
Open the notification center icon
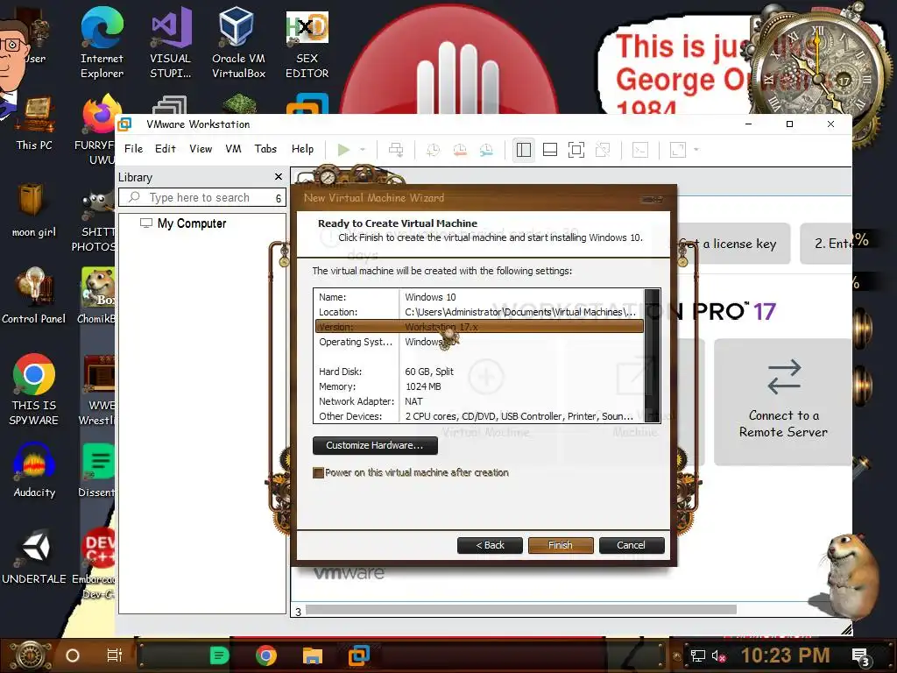861,657
